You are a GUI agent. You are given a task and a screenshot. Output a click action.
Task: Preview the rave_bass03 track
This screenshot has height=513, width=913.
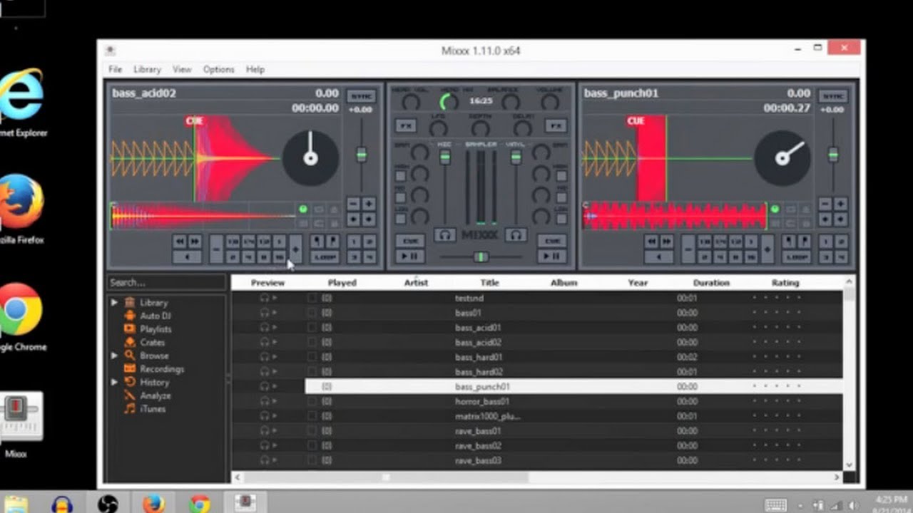(268, 460)
